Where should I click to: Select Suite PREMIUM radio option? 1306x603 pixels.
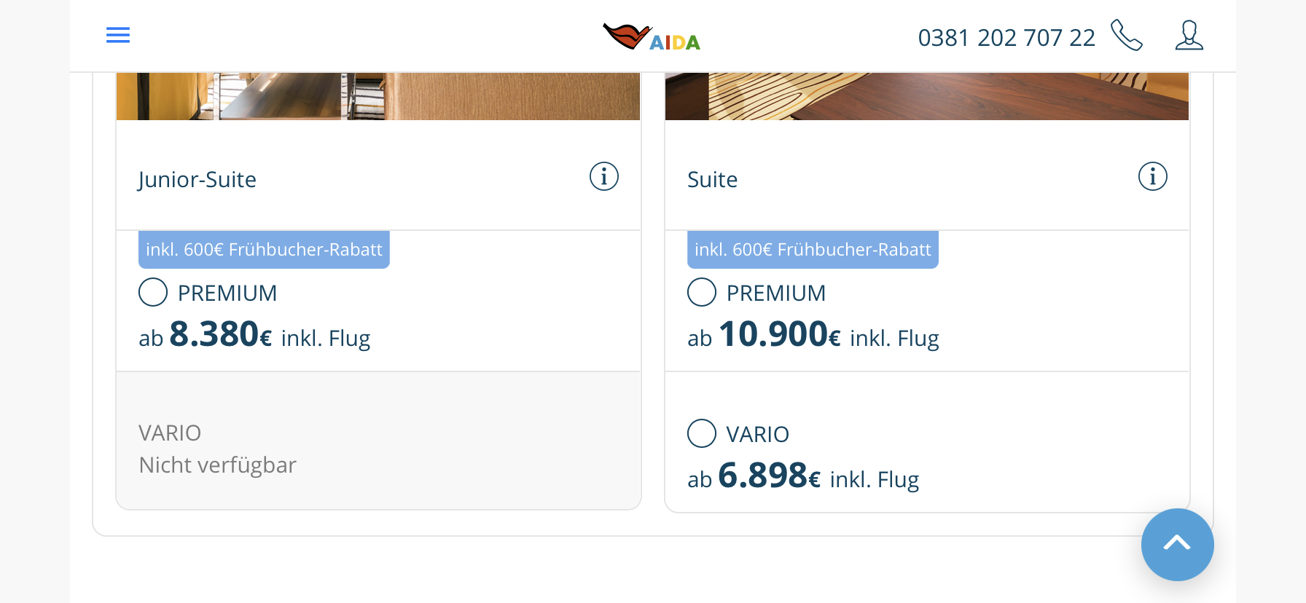[x=702, y=293]
